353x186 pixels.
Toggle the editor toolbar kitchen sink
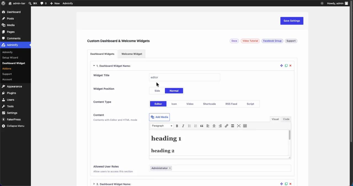coord(245,126)
